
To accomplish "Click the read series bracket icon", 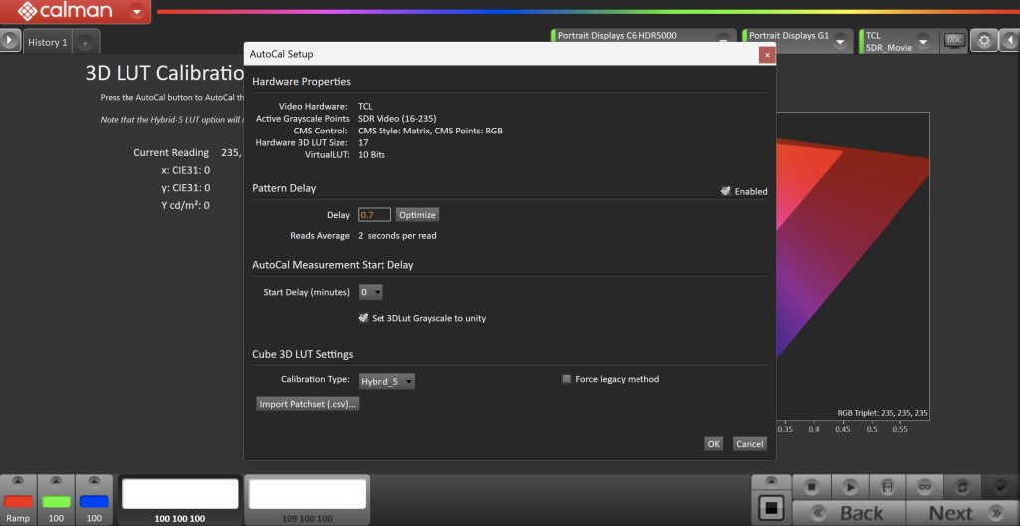I will [886, 487].
